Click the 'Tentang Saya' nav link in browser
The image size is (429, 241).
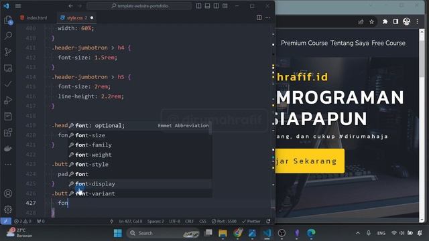[350, 43]
